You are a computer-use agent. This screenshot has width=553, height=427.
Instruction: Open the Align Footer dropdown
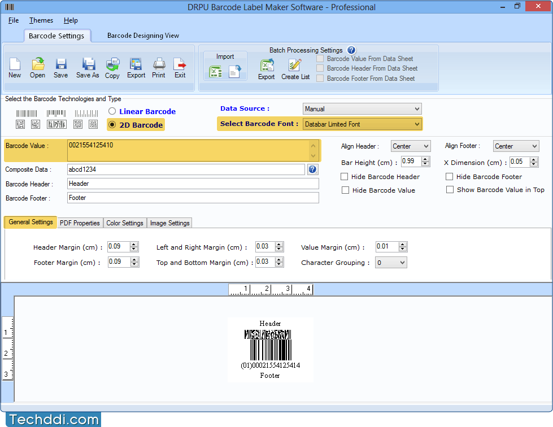point(516,146)
